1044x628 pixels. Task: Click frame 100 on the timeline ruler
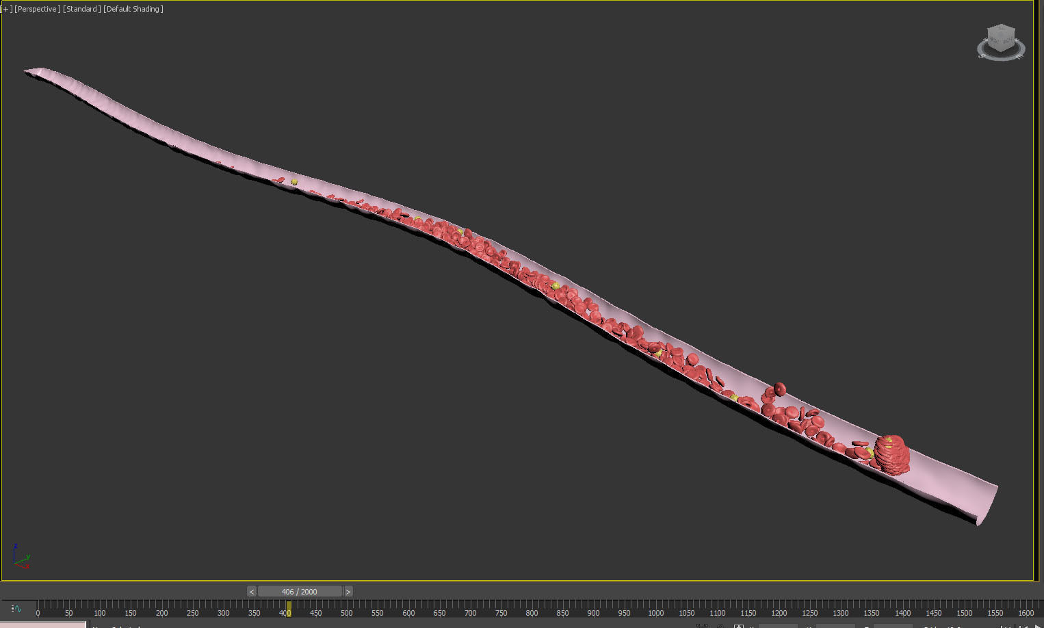(x=99, y=613)
